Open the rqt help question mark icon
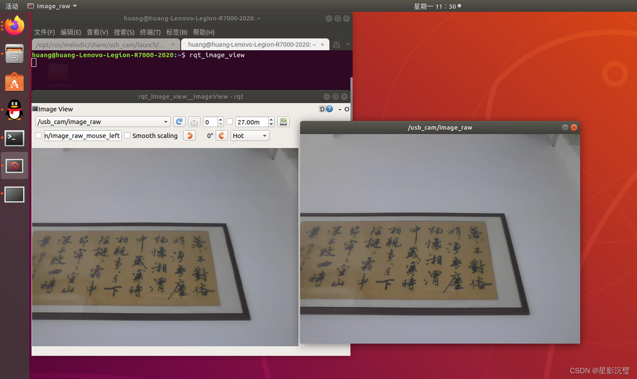The height and width of the screenshot is (379, 637). pos(329,109)
